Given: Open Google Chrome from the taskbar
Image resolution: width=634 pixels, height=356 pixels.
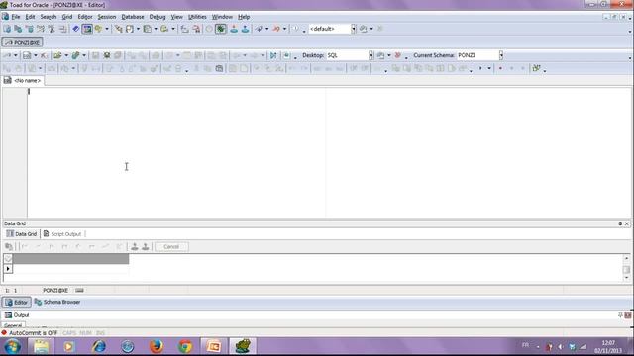Looking at the screenshot, I should (x=185, y=347).
